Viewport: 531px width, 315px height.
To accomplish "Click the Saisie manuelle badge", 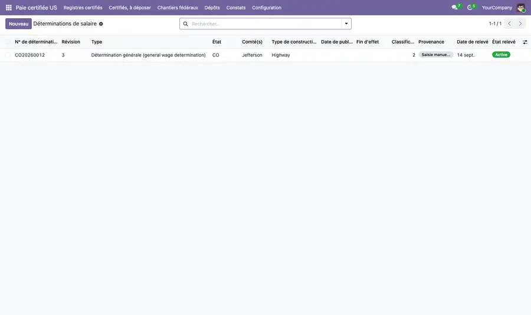I will [436, 54].
